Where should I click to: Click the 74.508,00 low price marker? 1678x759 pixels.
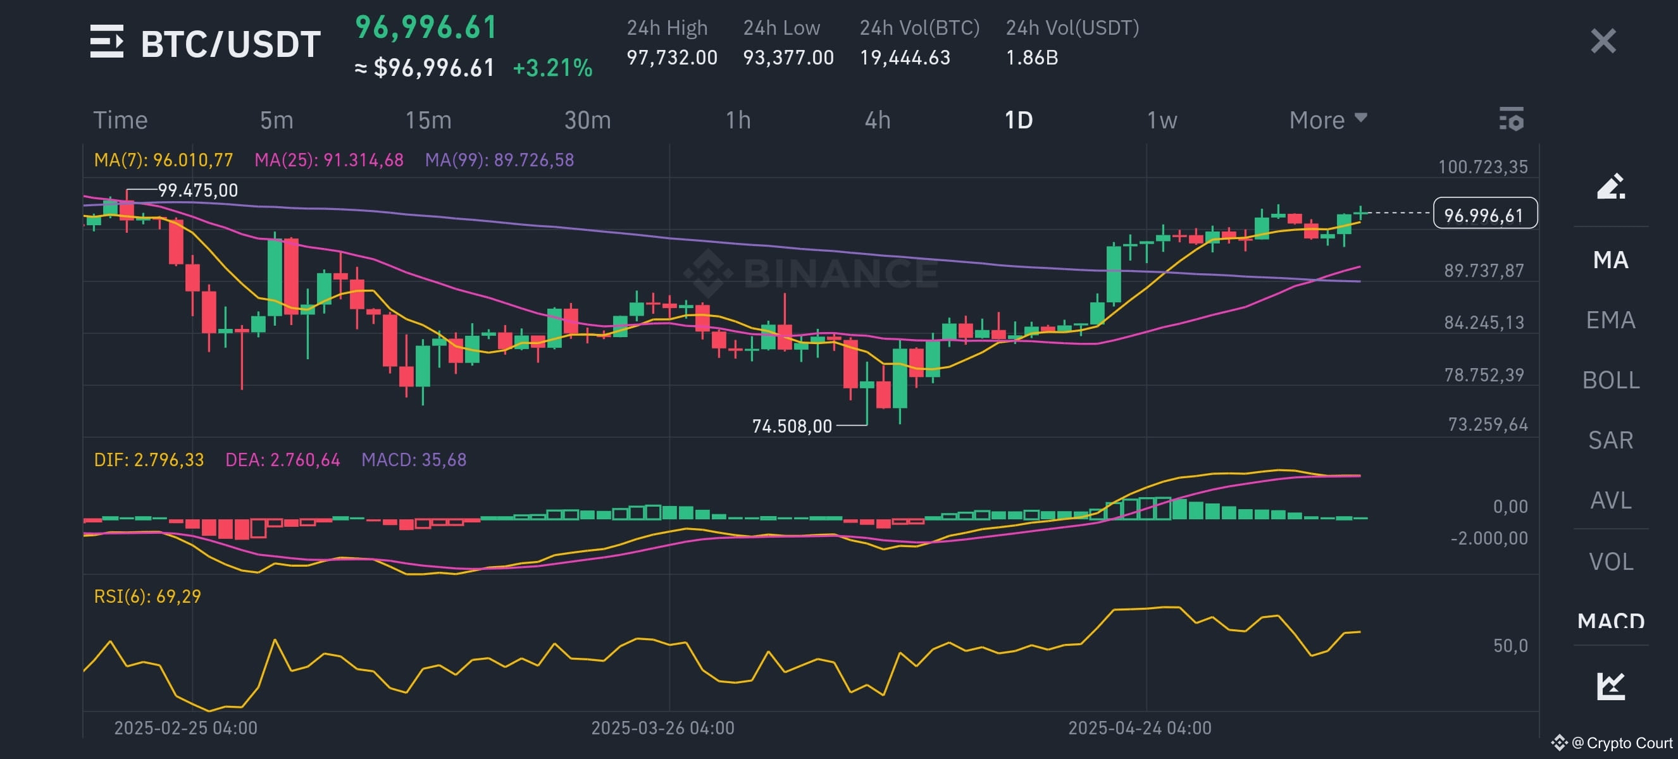pos(792,426)
